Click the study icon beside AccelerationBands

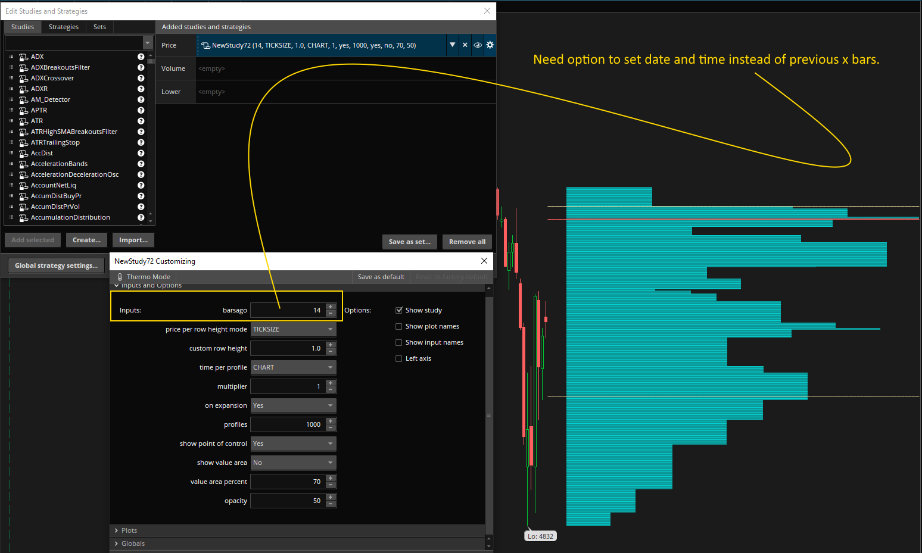(23, 164)
